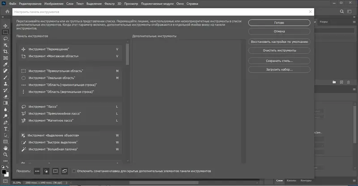Click the 'Загрузить набор...' button
This screenshot has height=186, width=358.
pyautogui.click(x=279, y=70)
